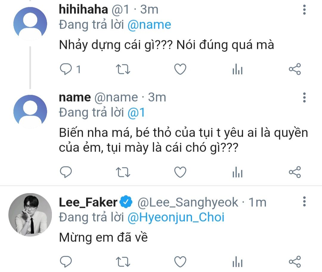Open more options for hihihaha's tweet
Viewport: 322px width, 272px height.
click(304, 10)
